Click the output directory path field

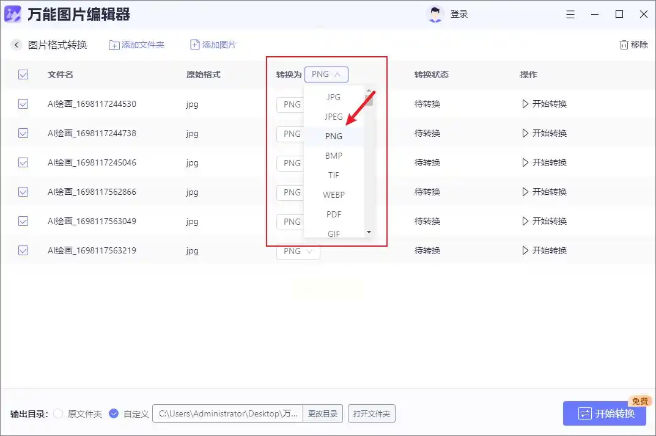[x=227, y=413]
